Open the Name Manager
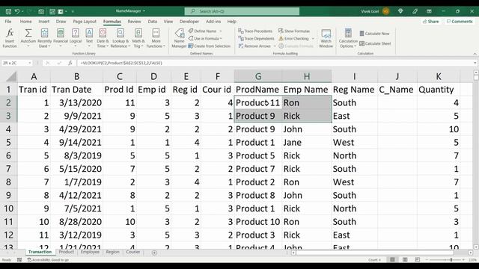This screenshot has width=479, height=269. (179, 38)
